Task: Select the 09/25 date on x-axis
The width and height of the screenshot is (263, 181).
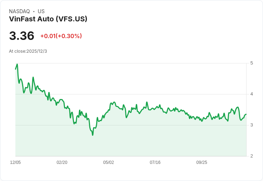Action: [x=202, y=162]
